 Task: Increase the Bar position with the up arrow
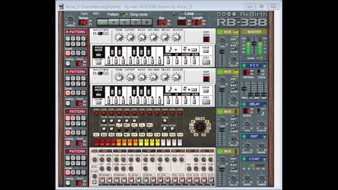(x=169, y=21)
